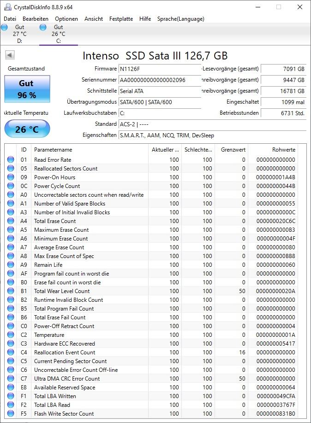Click status orb for Temperature row
The height and width of the screenshot is (423, 311).
tap(11, 335)
